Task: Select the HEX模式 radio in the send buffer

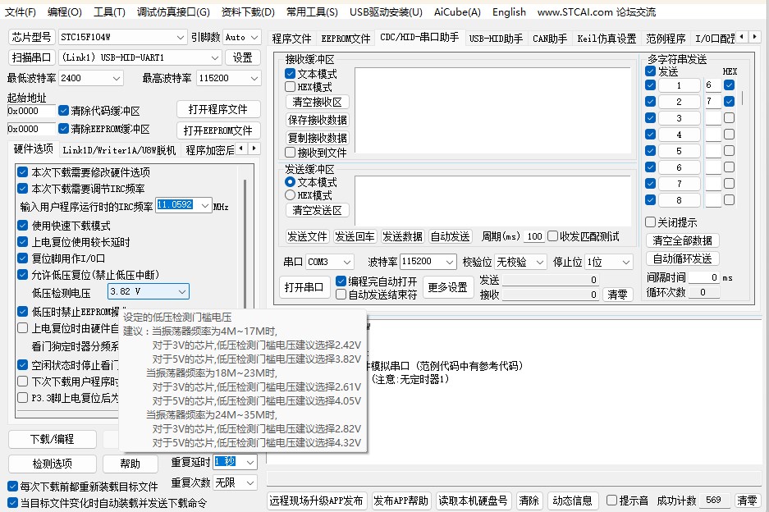Action: (291, 194)
